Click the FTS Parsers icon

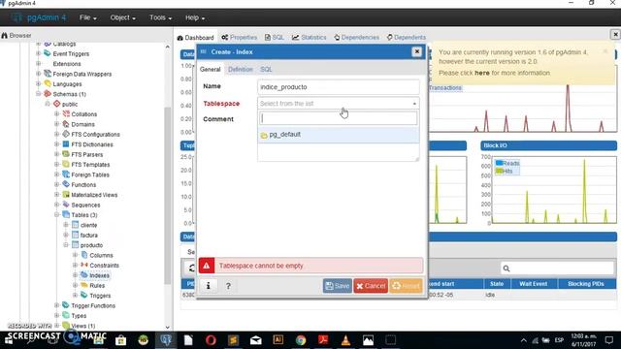point(66,154)
